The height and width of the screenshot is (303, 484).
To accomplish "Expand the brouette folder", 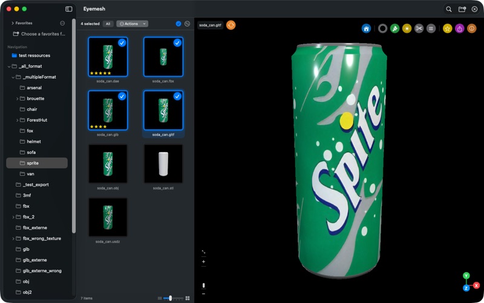I will [x=18, y=99].
